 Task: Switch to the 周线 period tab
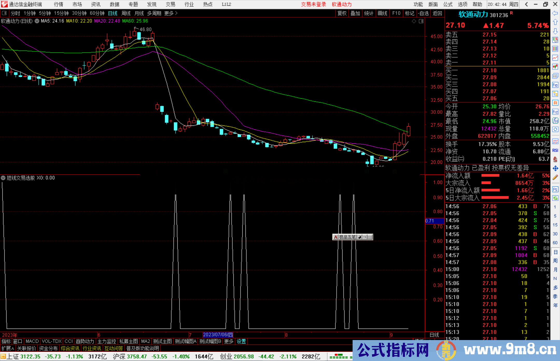pos(126,13)
